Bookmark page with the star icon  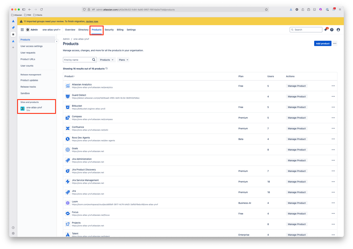click(x=266, y=10)
